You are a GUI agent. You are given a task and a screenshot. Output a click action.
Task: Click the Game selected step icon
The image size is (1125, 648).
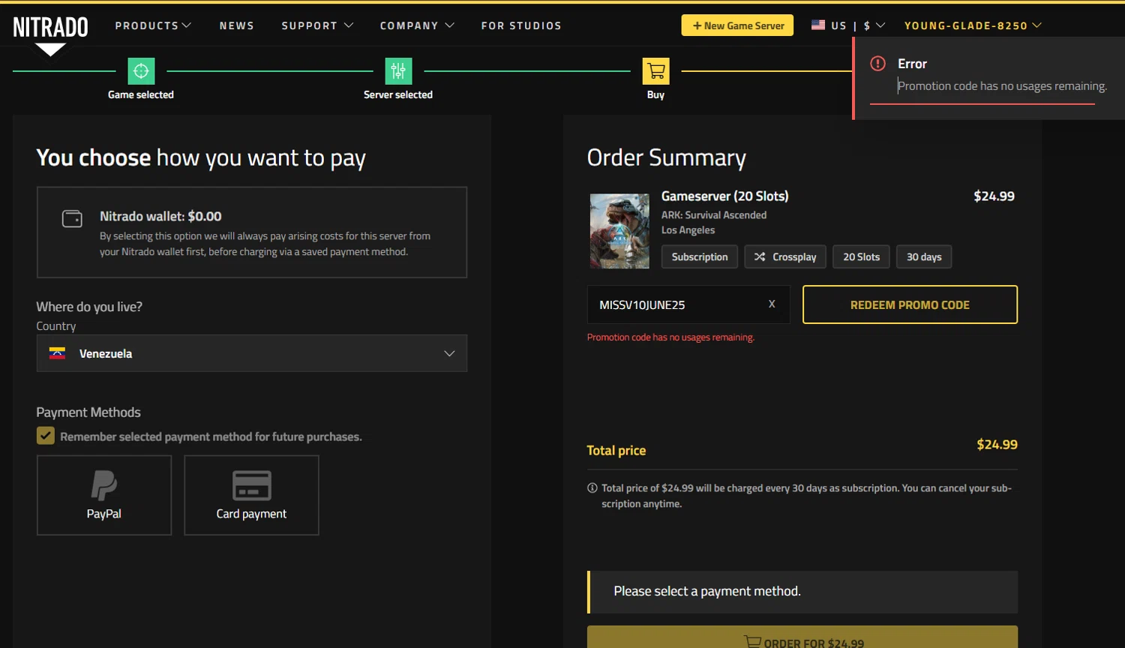point(141,71)
